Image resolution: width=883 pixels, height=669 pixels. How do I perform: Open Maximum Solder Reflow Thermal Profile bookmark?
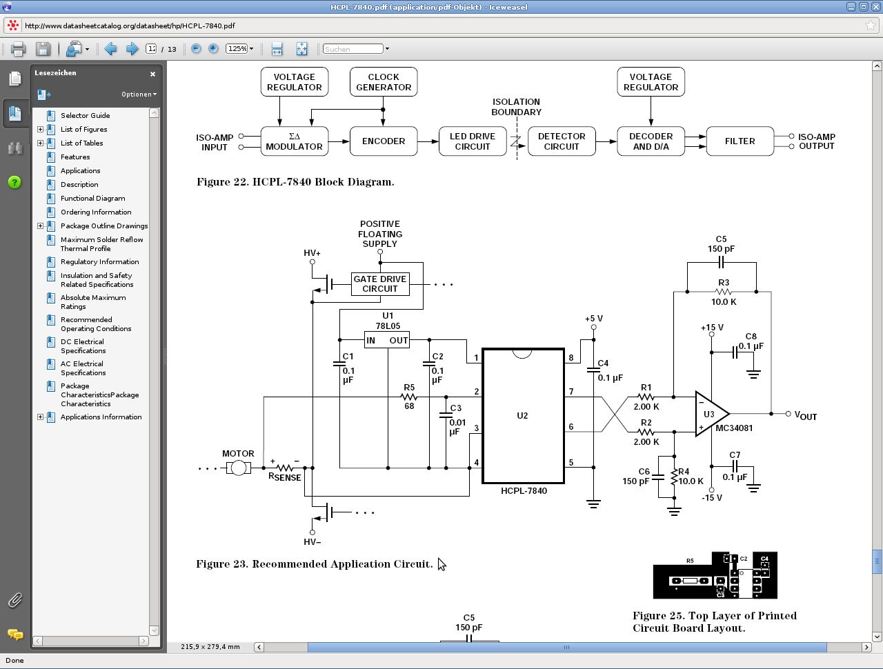click(101, 244)
